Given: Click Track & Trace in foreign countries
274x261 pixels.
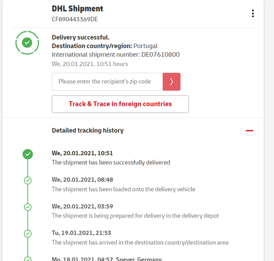Looking at the screenshot, I should click(120, 104).
